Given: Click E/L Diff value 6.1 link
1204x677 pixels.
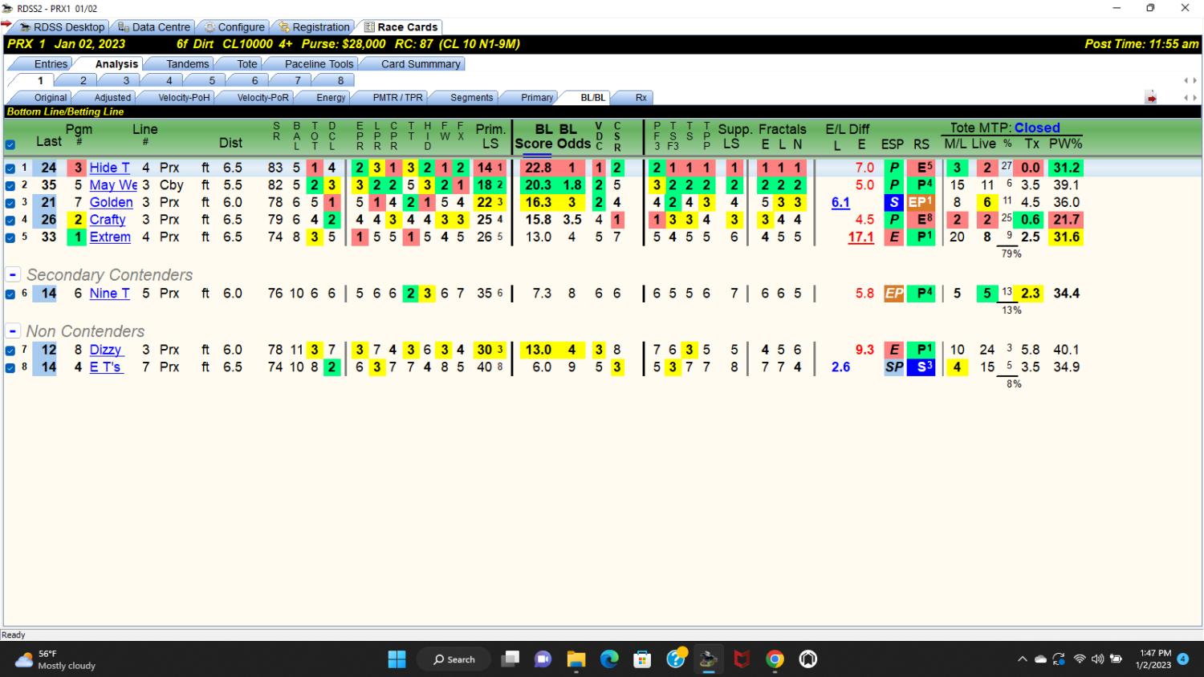Looking at the screenshot, I should [840, 203].
